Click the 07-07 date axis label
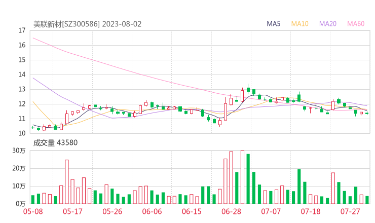Screen dimensions: 375x223 pyautogui.click(x=271, y=211)
